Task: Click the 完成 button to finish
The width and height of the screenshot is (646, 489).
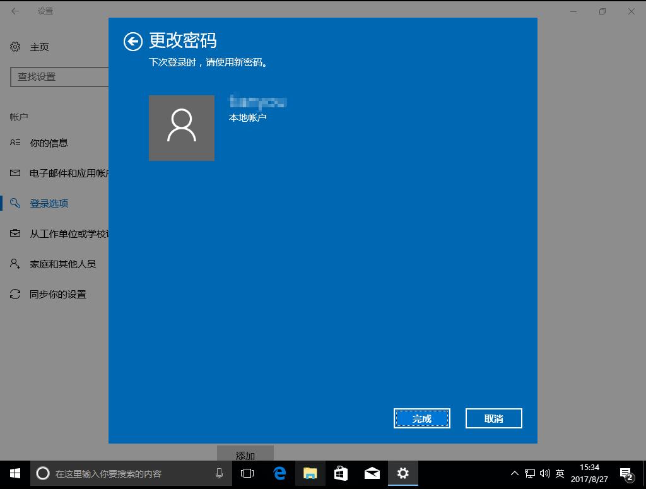Action: tap(421, 418)
